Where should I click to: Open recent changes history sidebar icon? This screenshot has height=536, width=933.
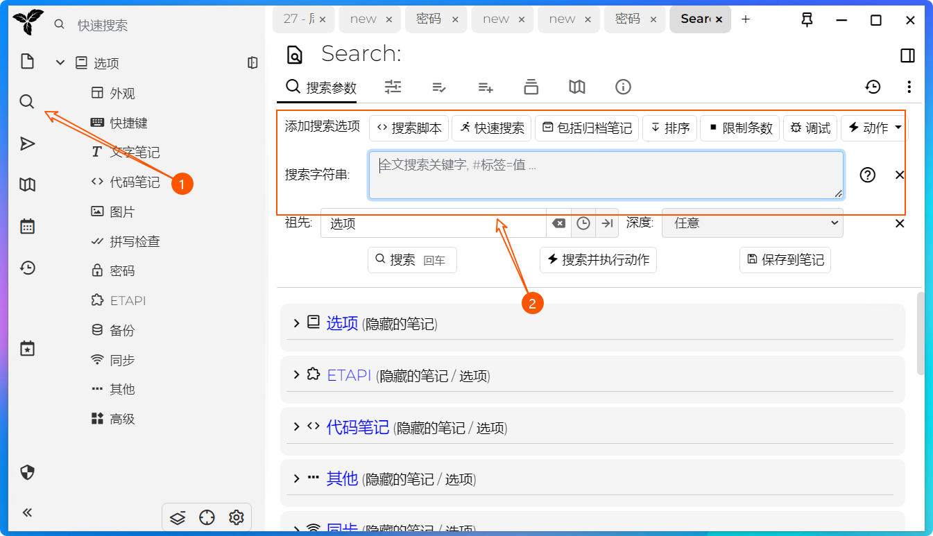[27, 268]
